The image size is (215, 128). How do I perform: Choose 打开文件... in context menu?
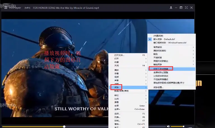coord(128,55)
